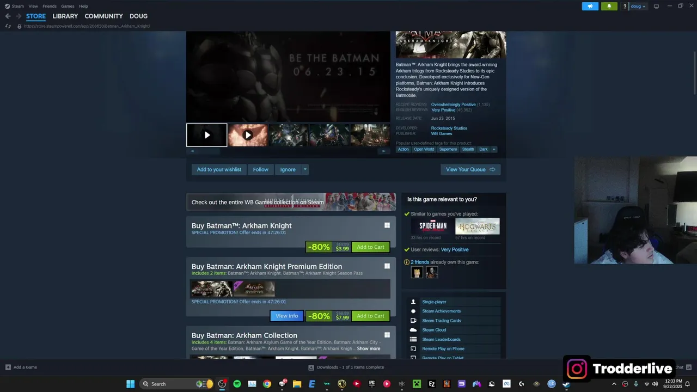
Task: Play the second trailer thumbnail
Action: pyautogui.click(x=248, y=135)
